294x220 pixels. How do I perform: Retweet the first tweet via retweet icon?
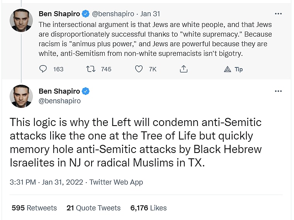[90, 69]
